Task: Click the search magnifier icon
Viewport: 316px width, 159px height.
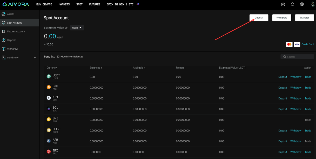Action: tap(285, 57)
